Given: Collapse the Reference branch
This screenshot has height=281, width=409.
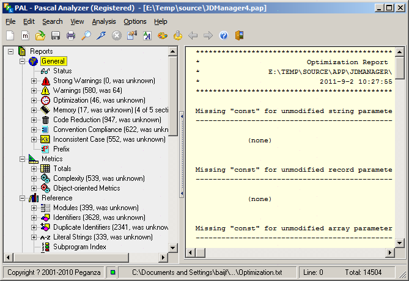Looking at the screenshot, I should [x=23, y=198].
